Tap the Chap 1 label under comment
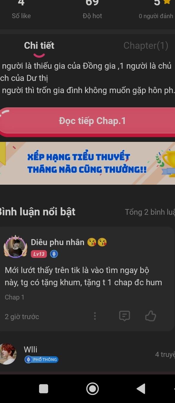The height and width of the screenshot is (403, 175). 15,297
